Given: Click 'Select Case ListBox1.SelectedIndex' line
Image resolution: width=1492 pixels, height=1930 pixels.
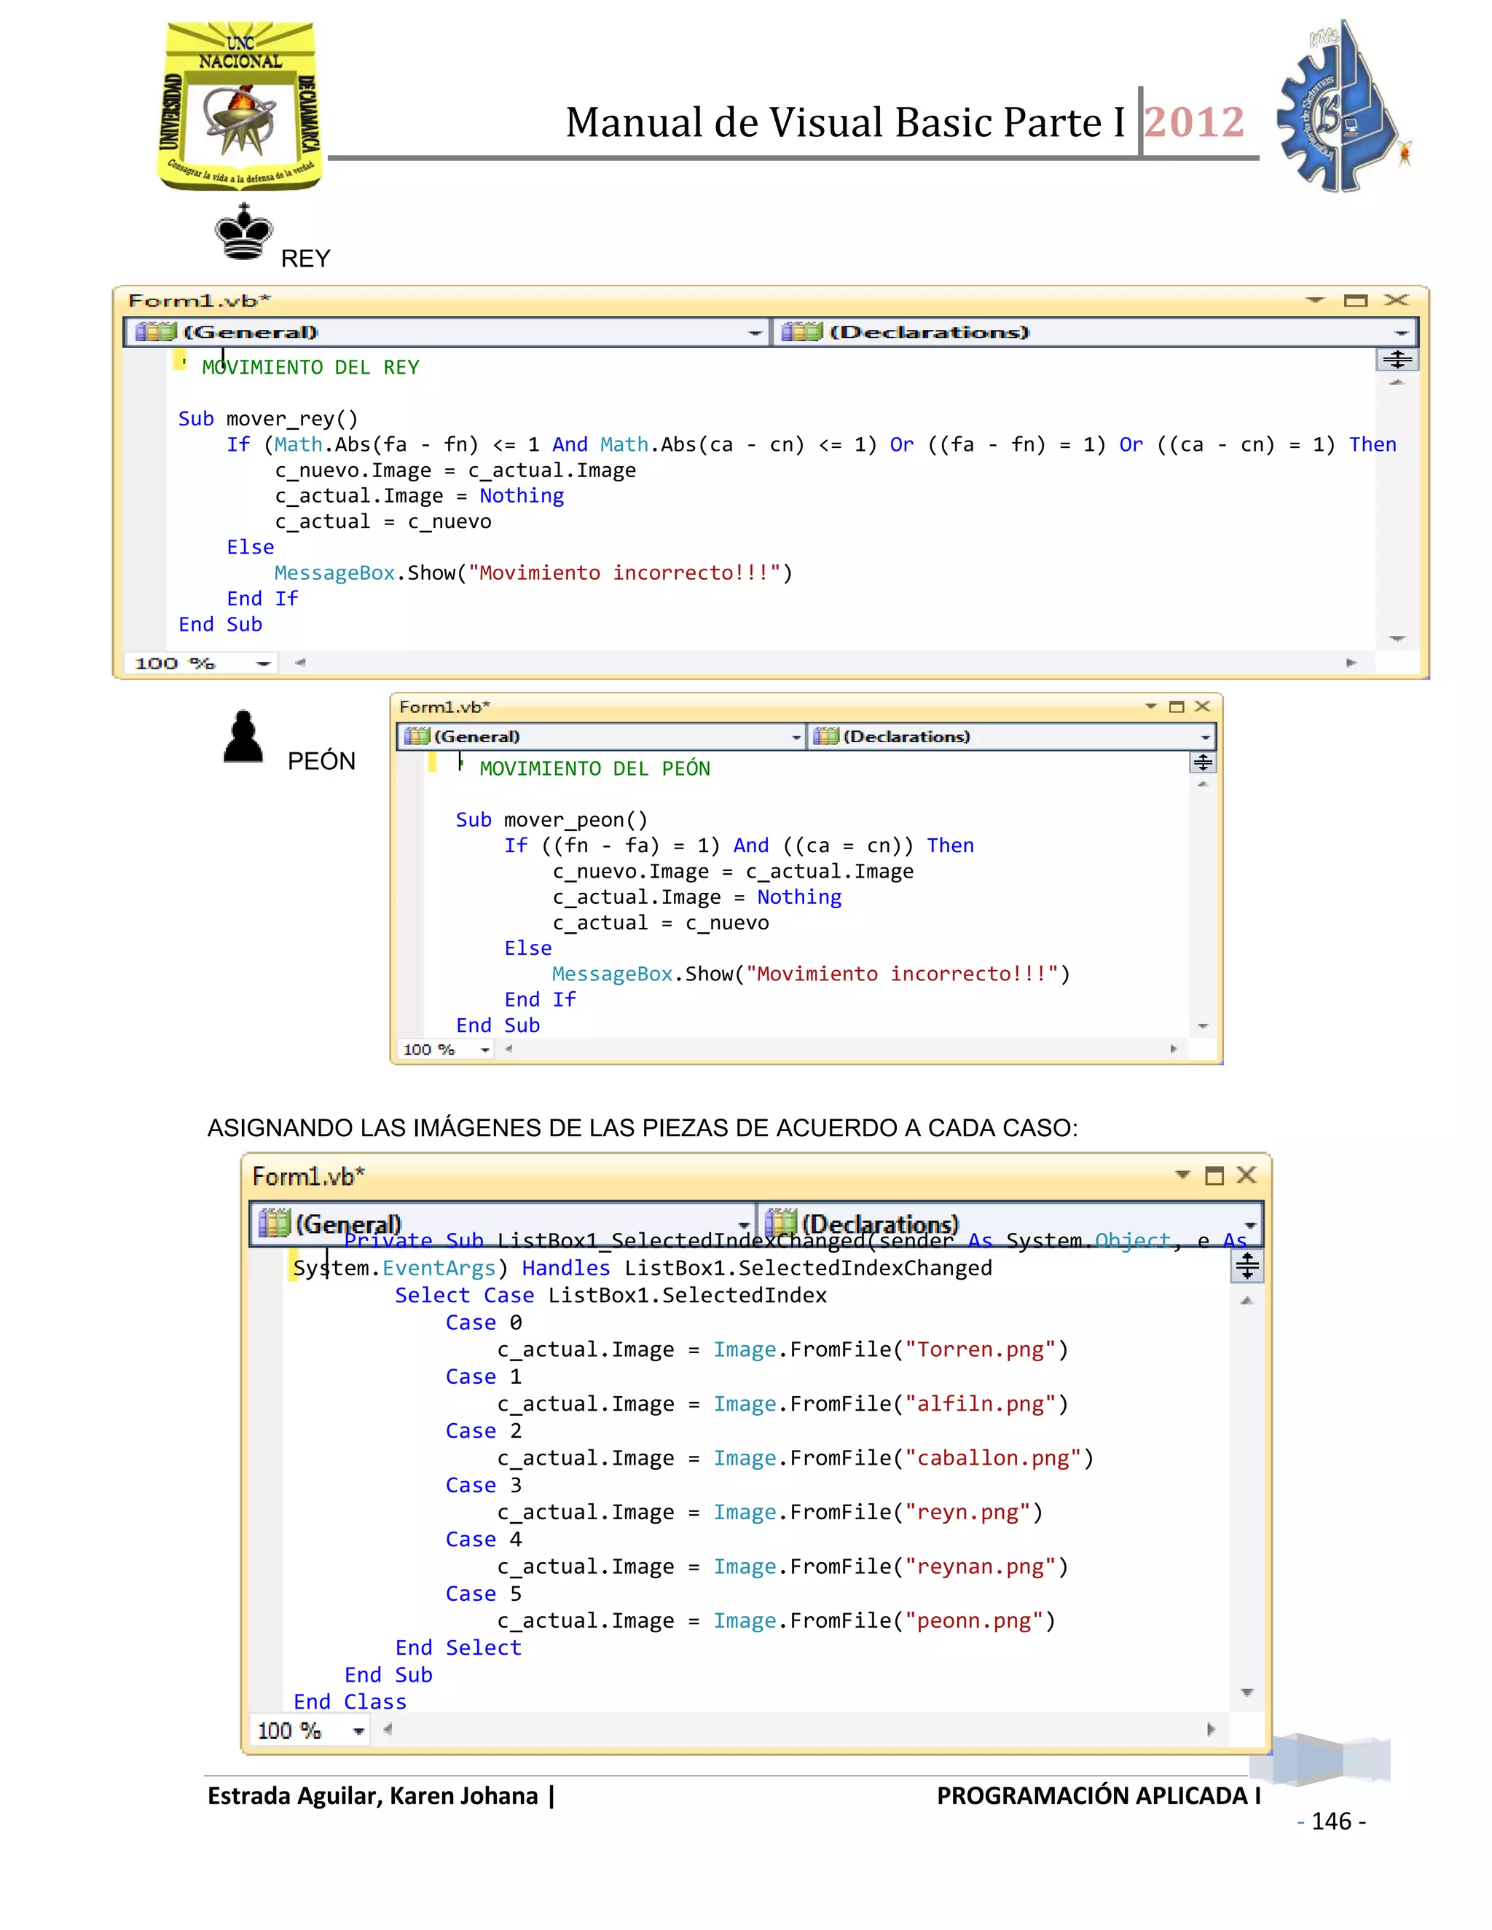Looking at the screenshot, I should click(610, 1296).
